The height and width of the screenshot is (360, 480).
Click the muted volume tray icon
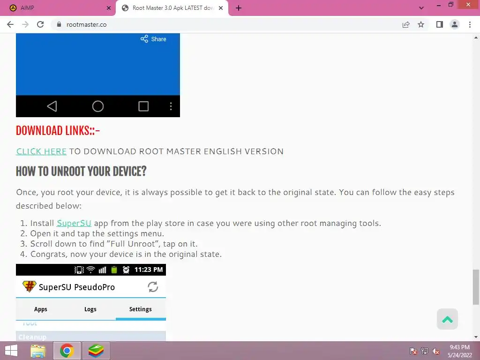pyautogui.click(x=436, y=351)
